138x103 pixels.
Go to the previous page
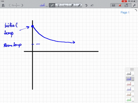(x=9, y=5)
